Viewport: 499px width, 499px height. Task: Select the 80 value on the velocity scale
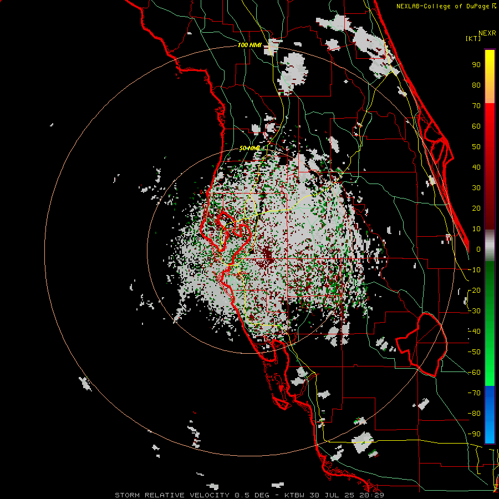pos(476,85)
